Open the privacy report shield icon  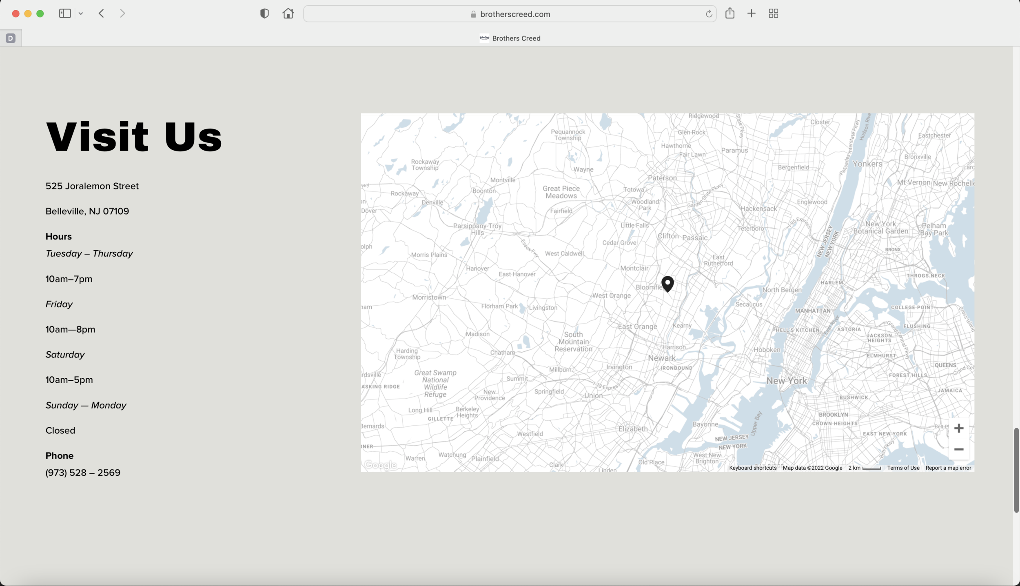click(x=264, y=13)
